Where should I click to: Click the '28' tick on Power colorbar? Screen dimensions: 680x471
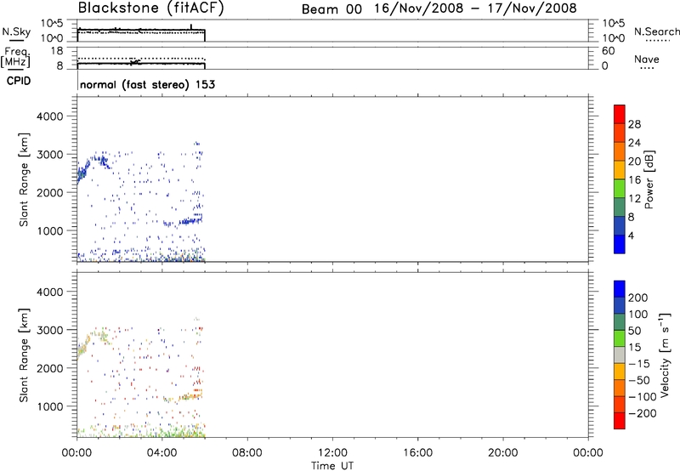pyautogui.click(x=634, y=124)
